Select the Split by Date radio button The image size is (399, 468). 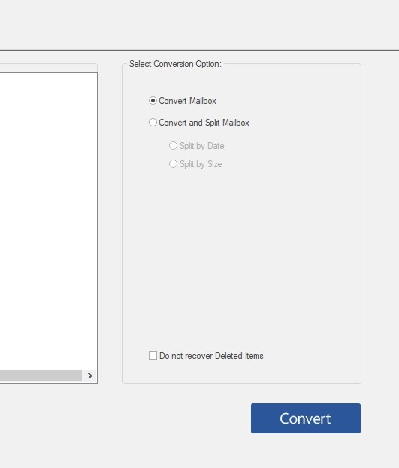tap(196, 146)
